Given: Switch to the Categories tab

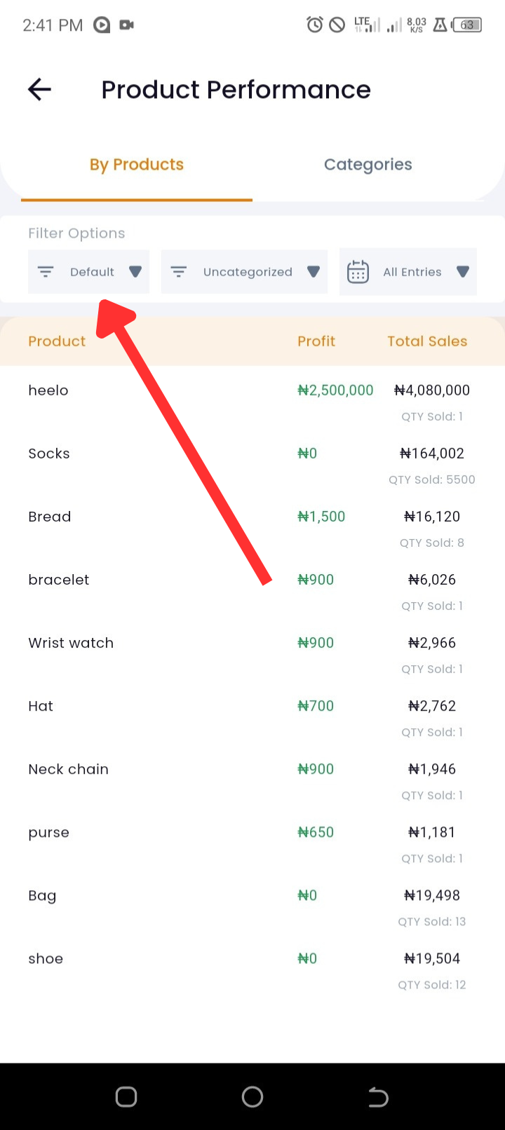Looking at the screenshot, I should [368, 165].
